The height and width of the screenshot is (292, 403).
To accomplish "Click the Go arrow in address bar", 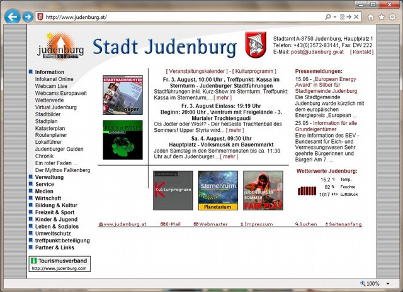I will pyautogui.click(x=349, y=17).
